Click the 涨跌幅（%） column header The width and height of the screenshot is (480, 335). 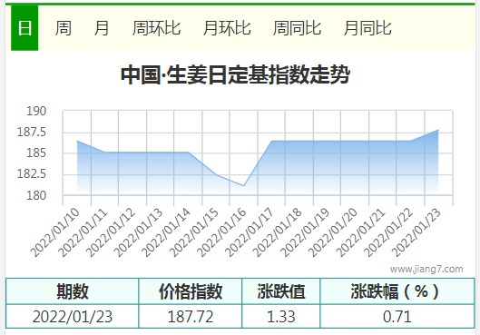click(x=397, y=291)
